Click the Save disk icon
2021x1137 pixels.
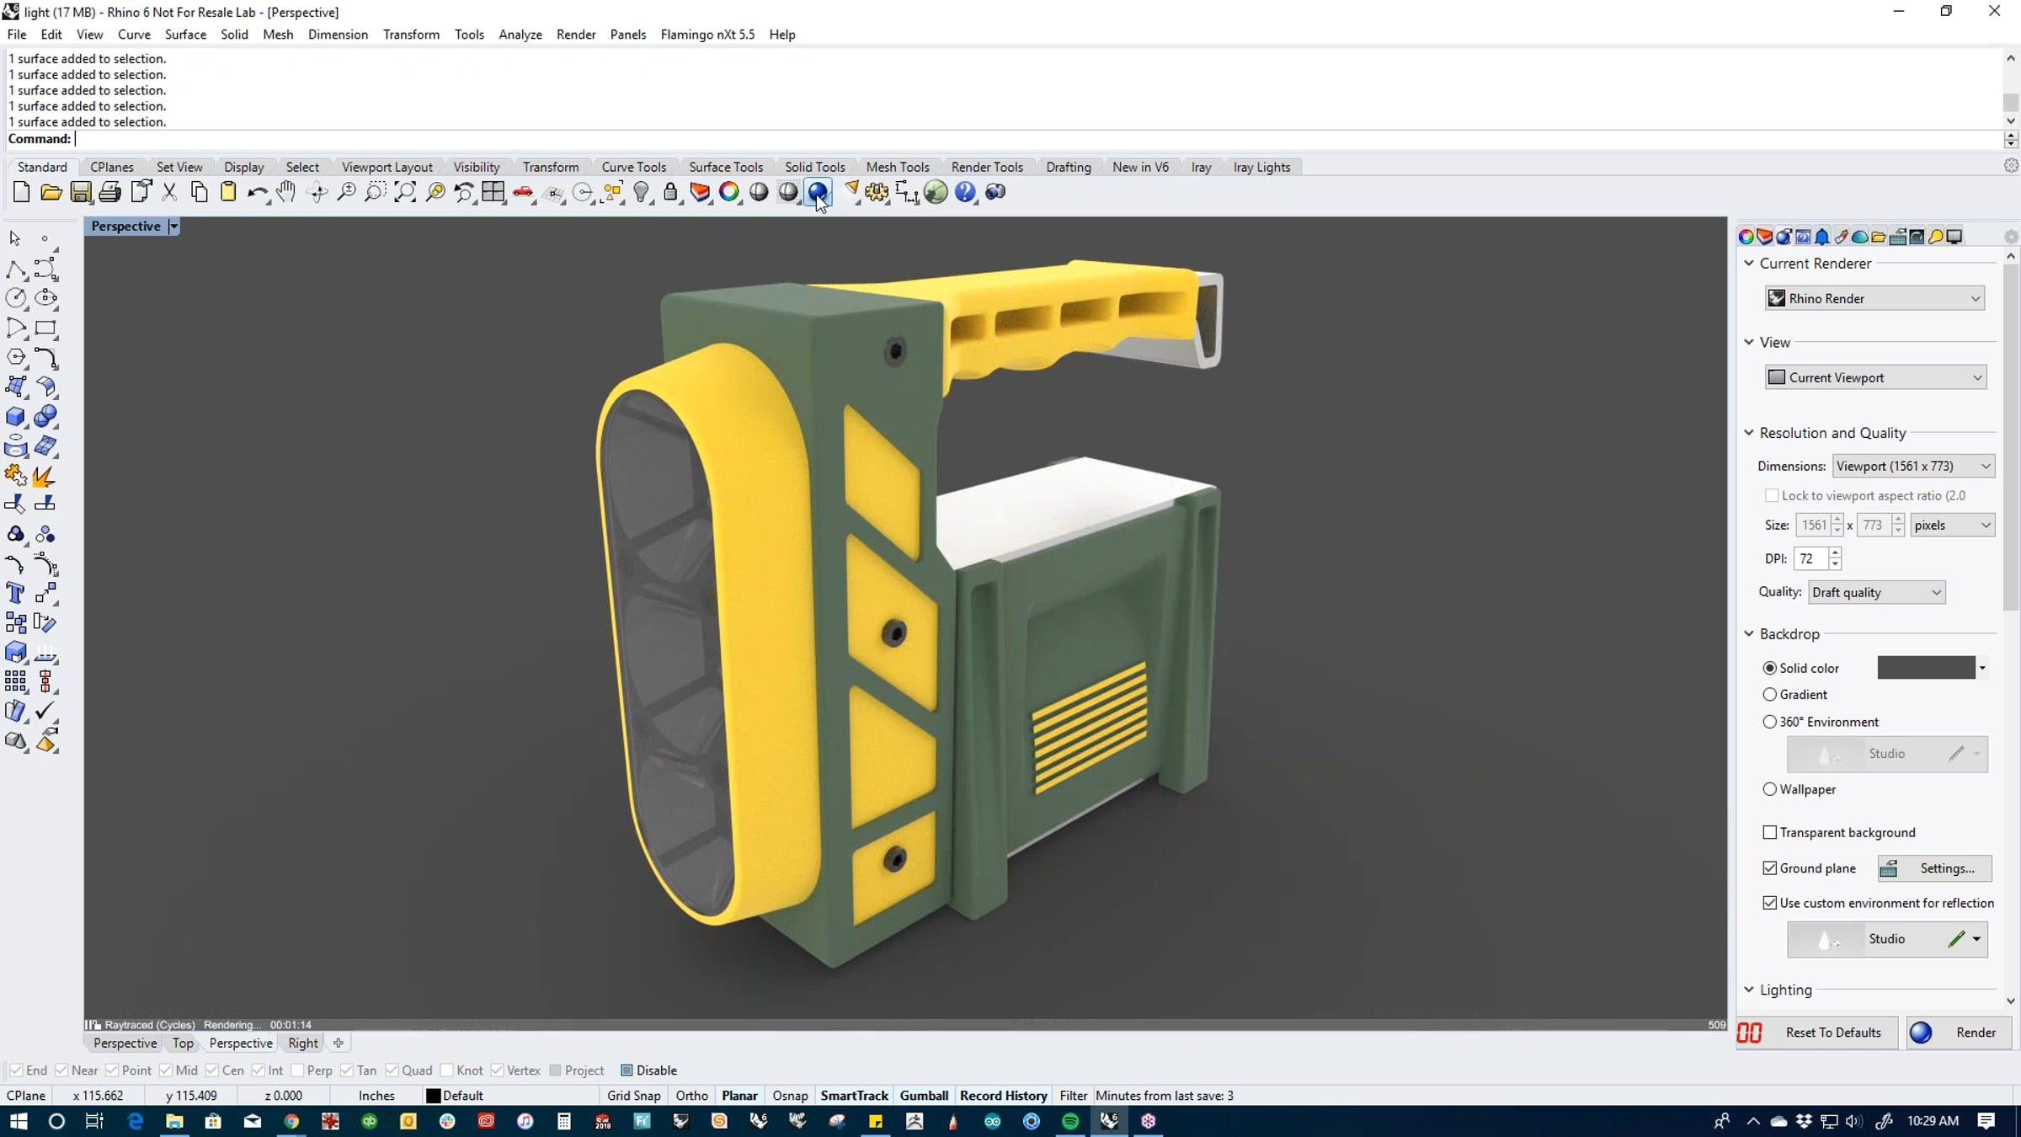pyautogui.click(x=80, y=192)
